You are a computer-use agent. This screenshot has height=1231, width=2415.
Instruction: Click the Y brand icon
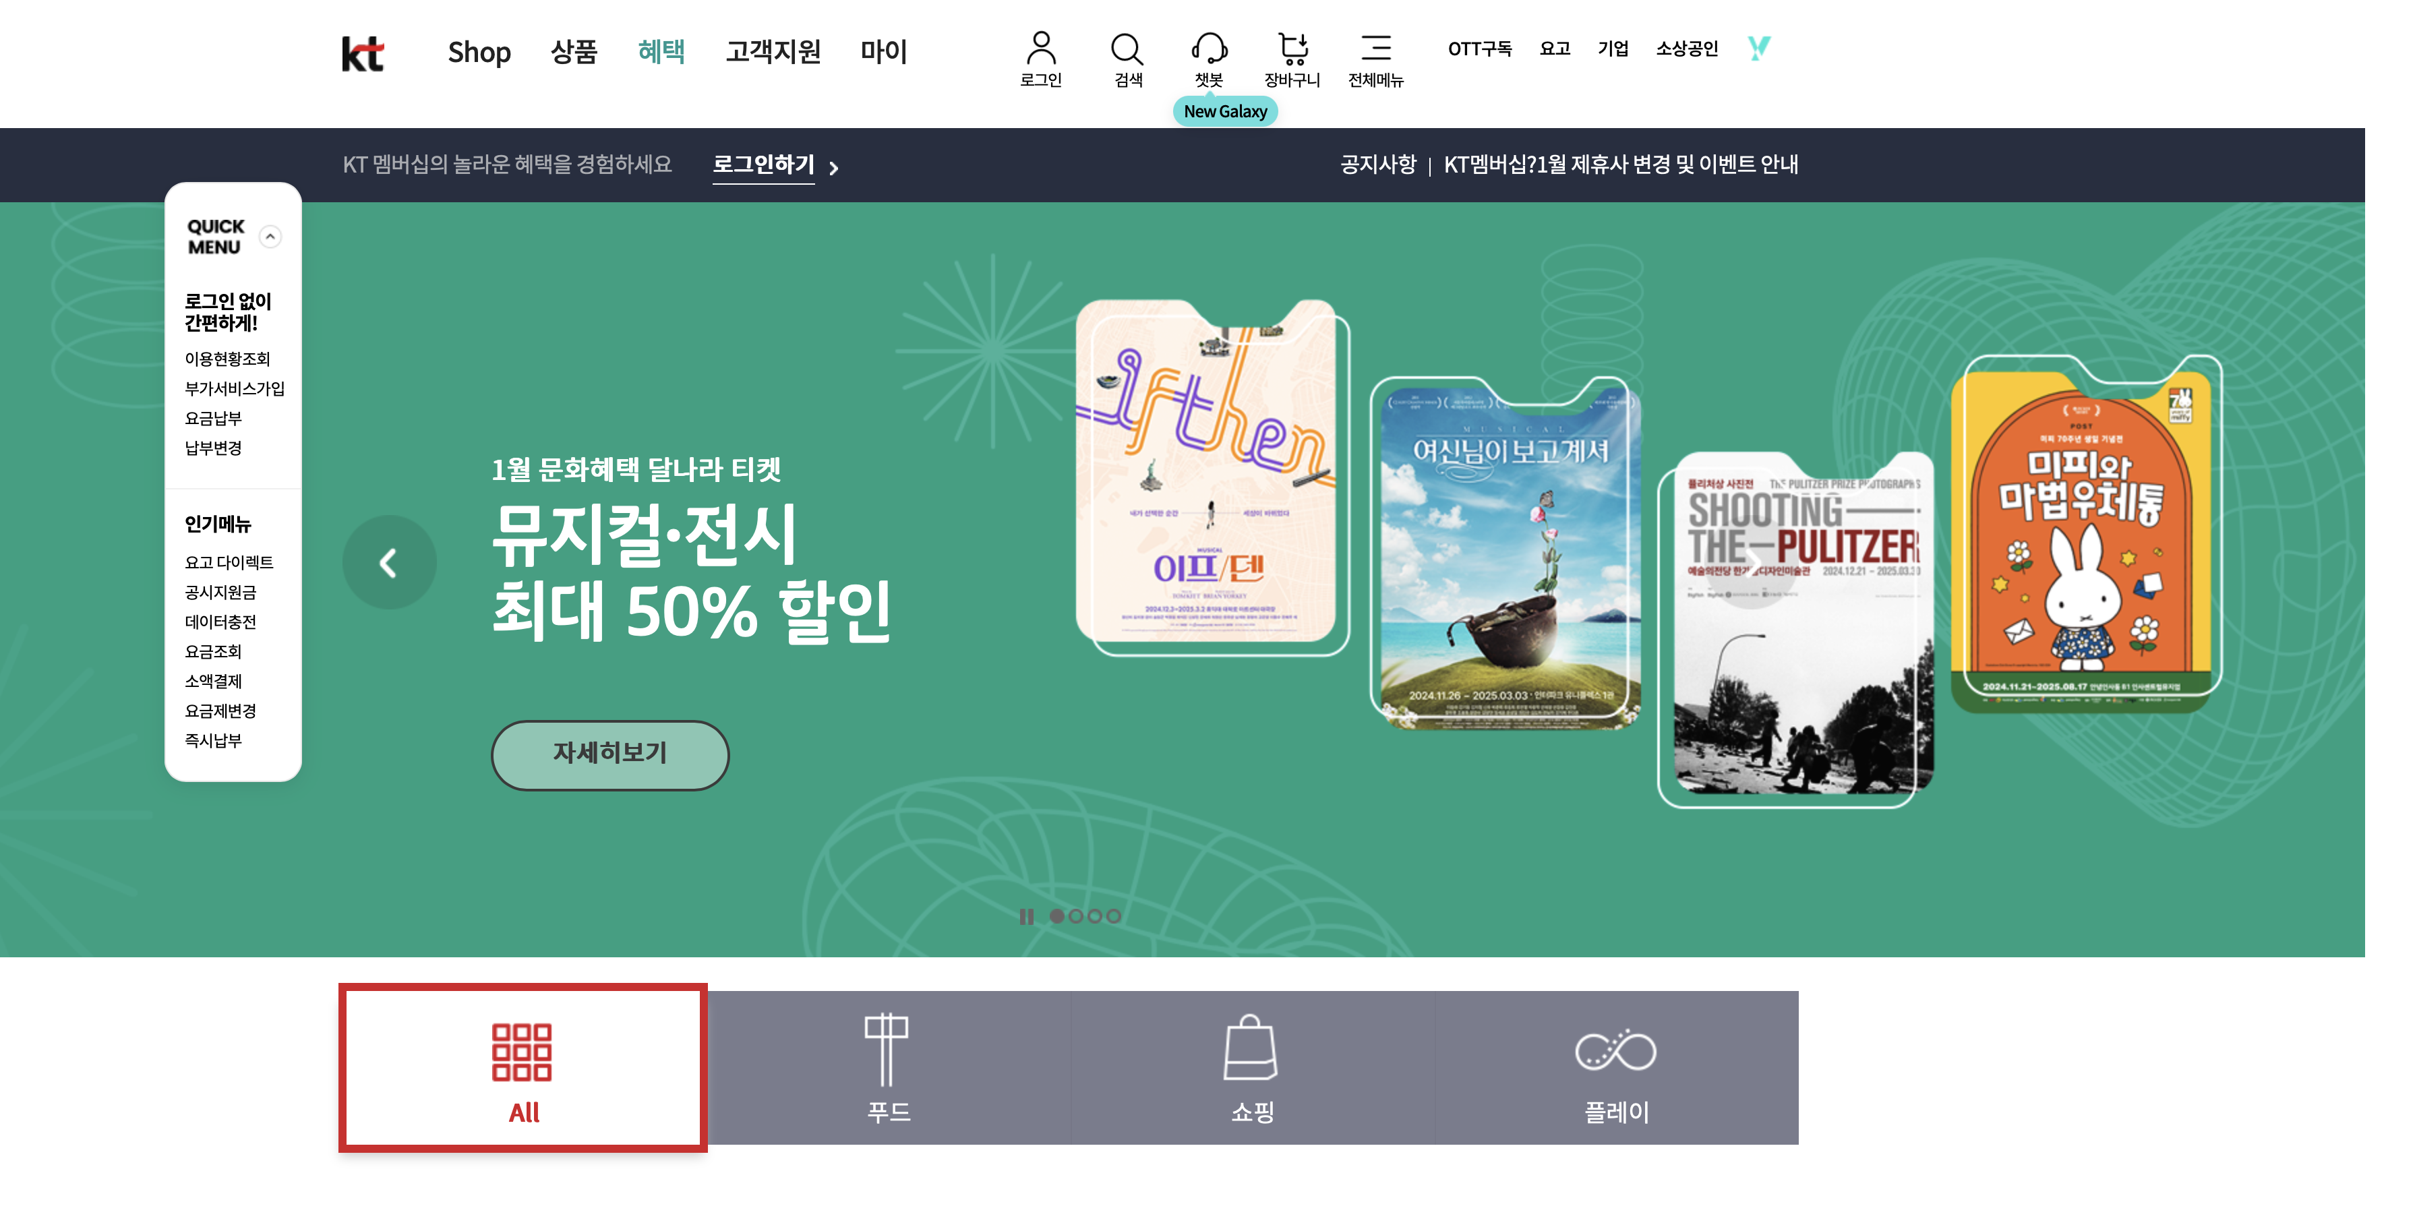point(1759,48)
